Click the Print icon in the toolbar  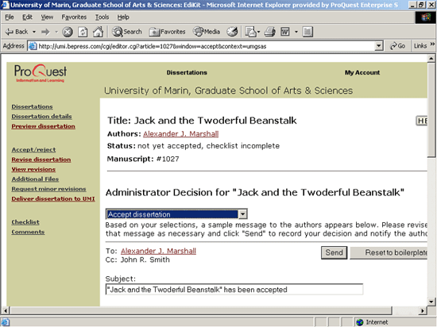[x=270, y=32]
